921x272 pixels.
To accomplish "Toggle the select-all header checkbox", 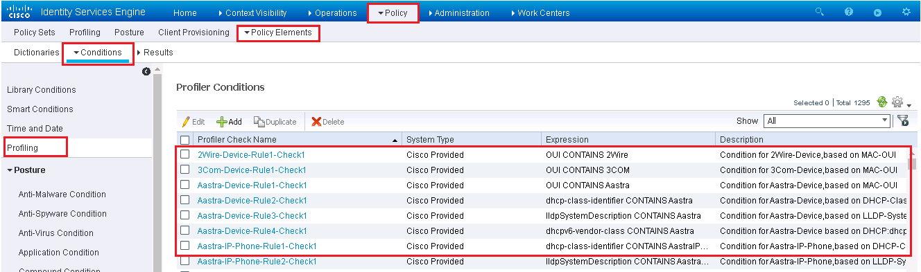I will tap(185, 139).
